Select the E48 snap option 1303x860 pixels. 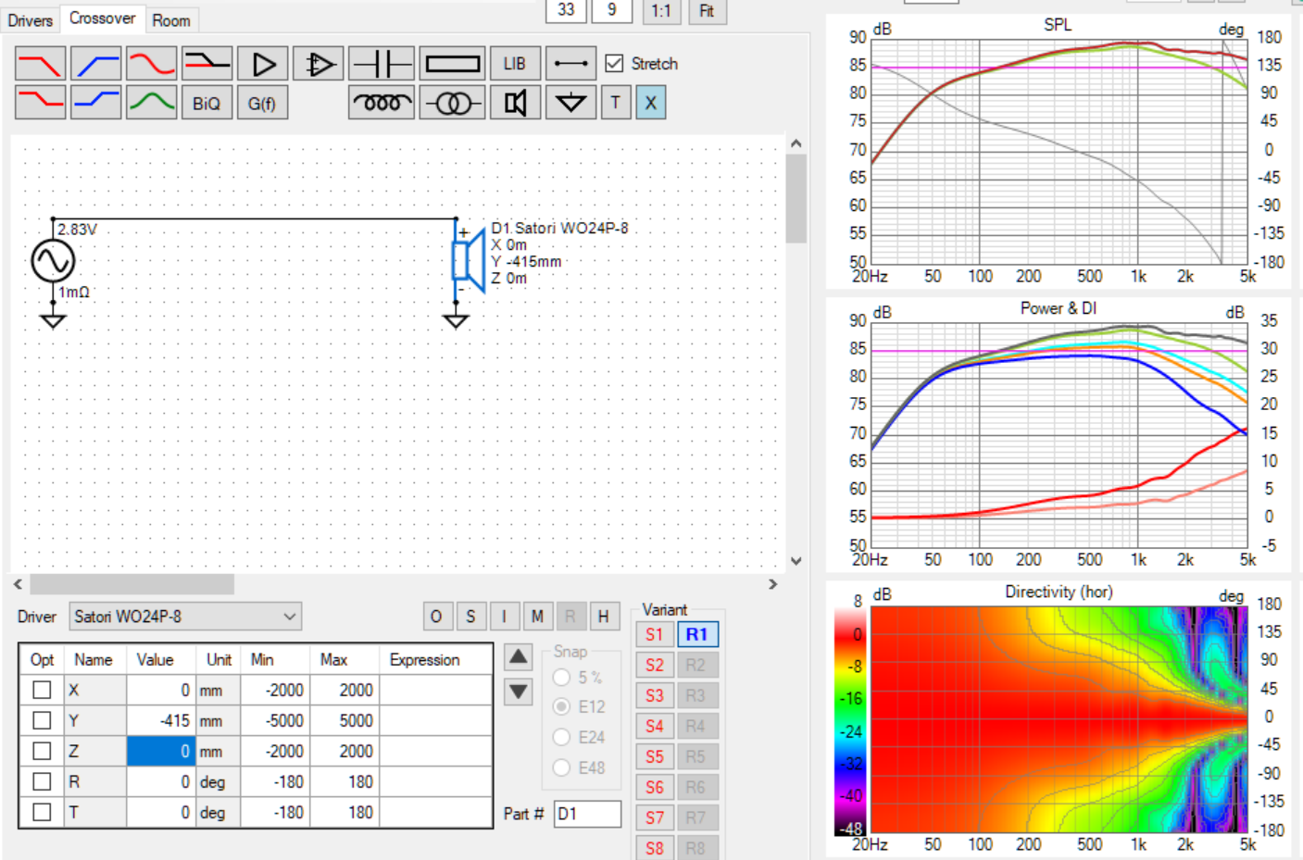[x=561, y=767]
